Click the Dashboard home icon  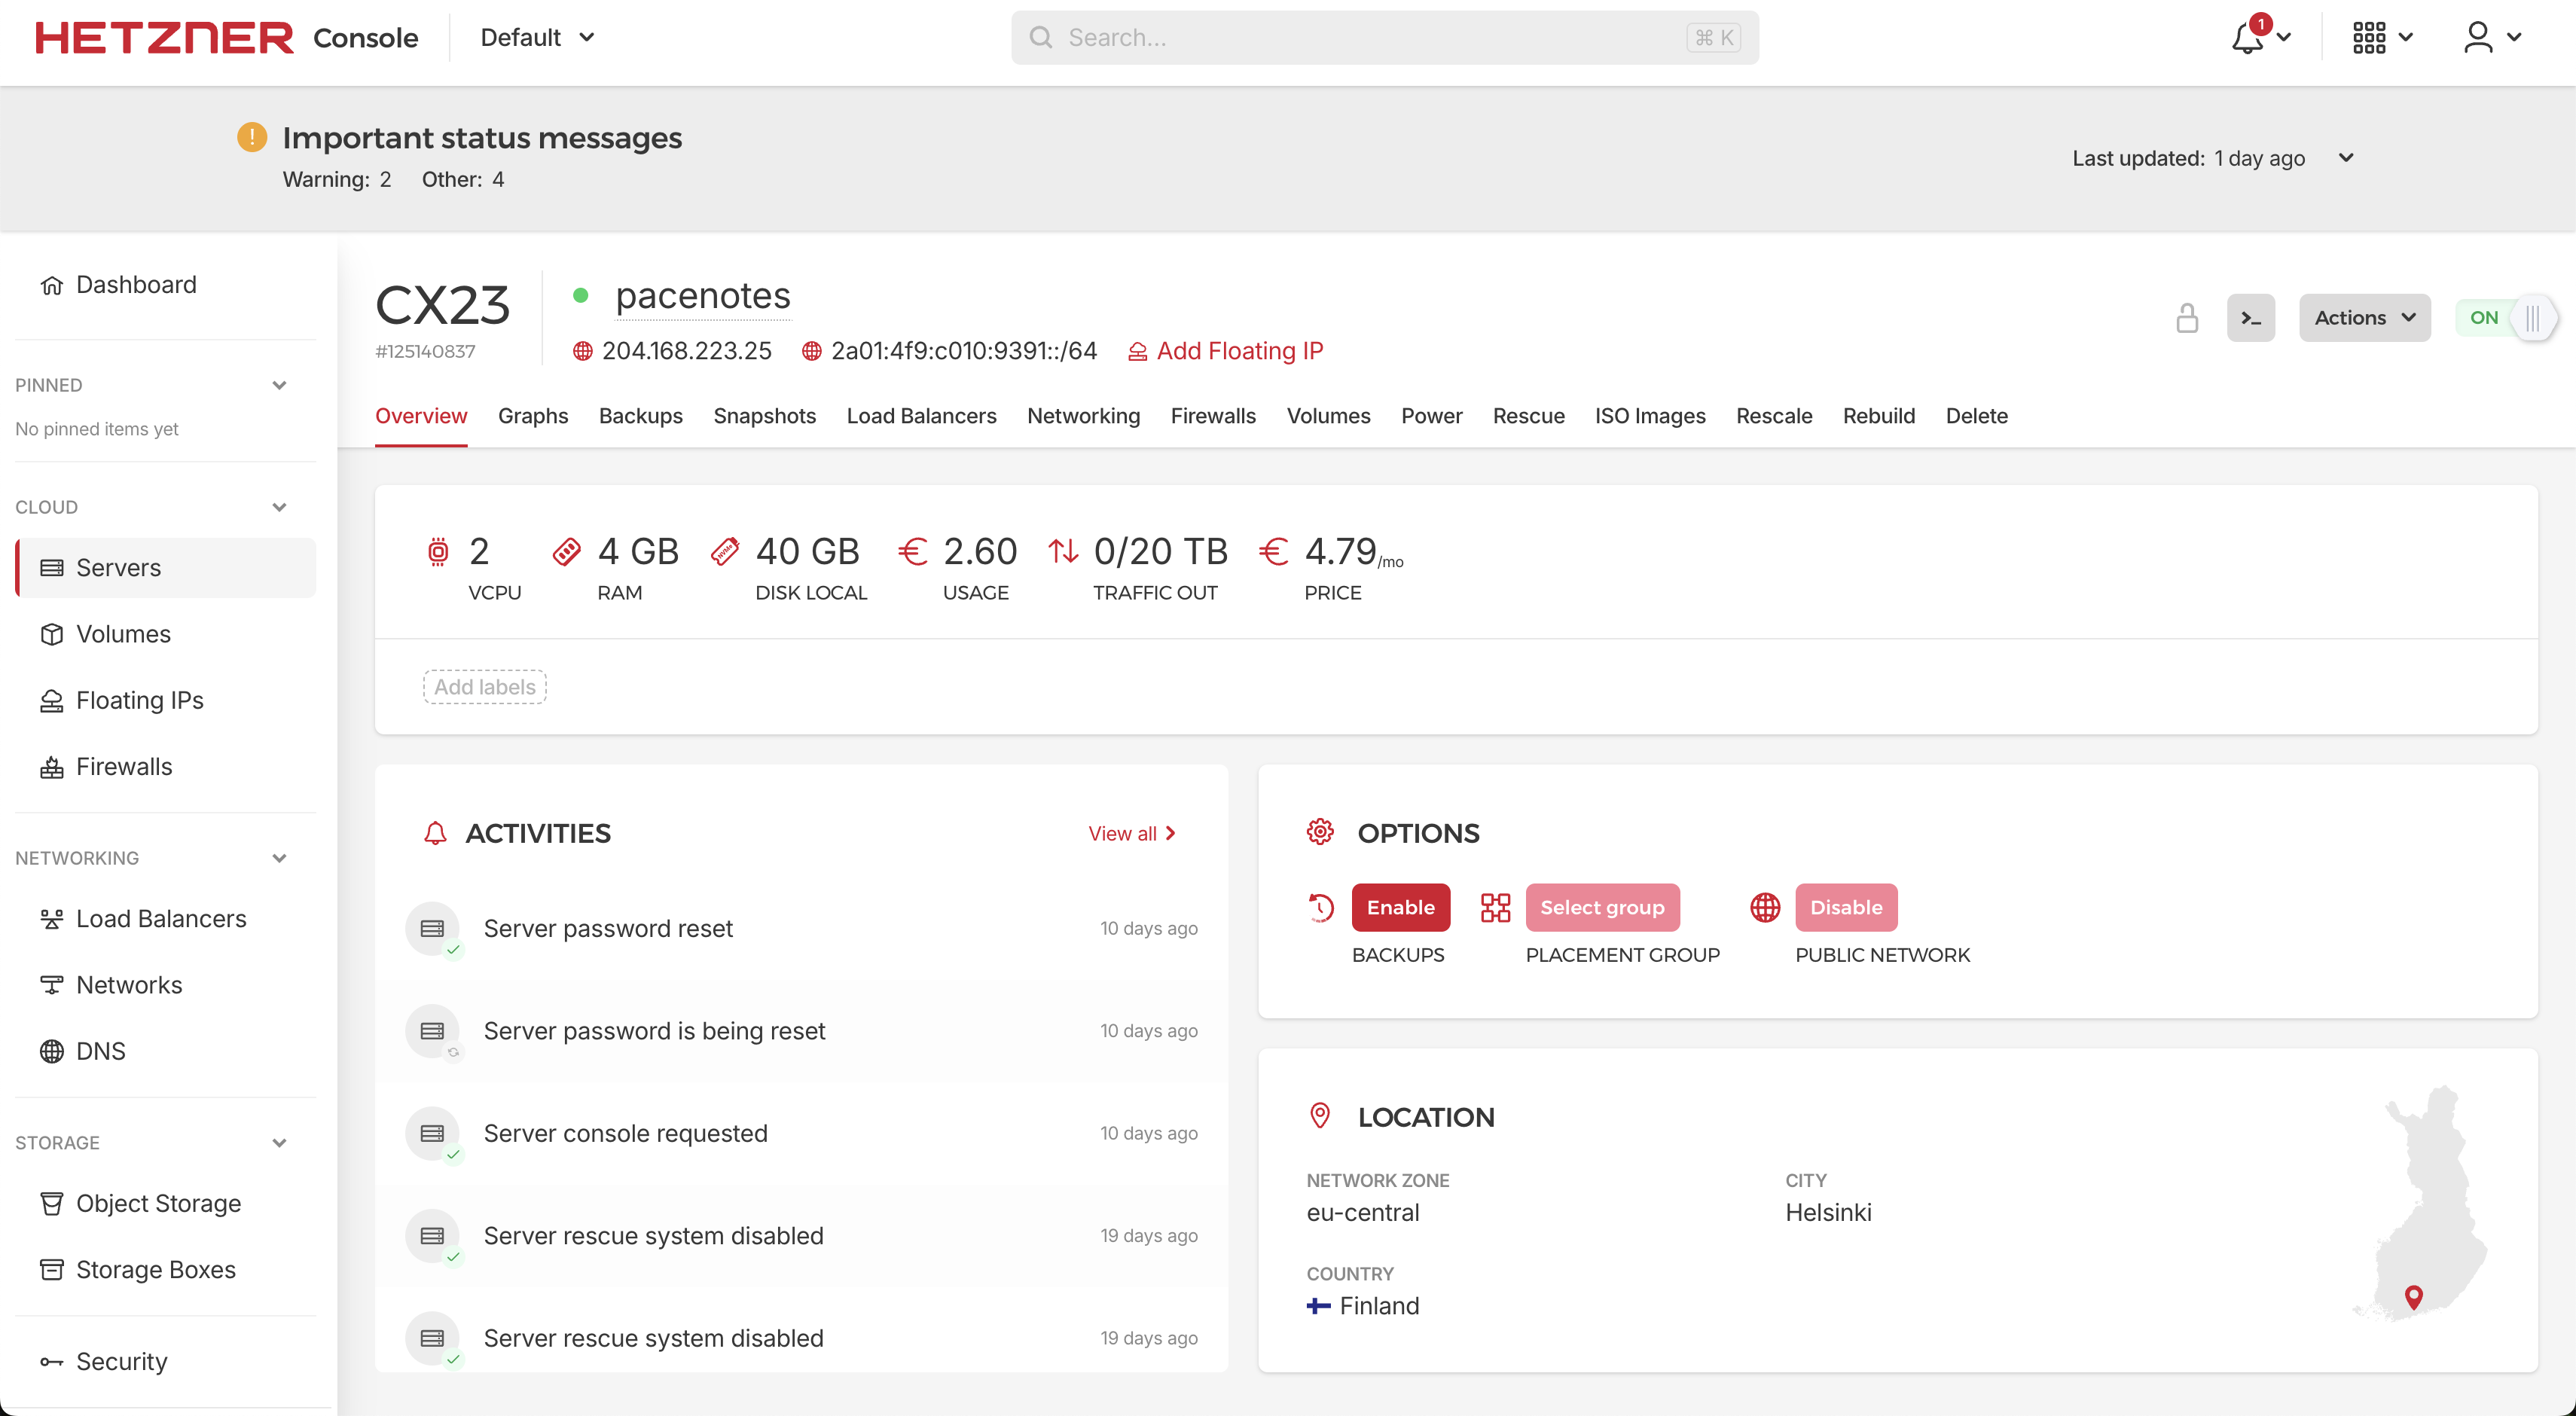(52, 286)
